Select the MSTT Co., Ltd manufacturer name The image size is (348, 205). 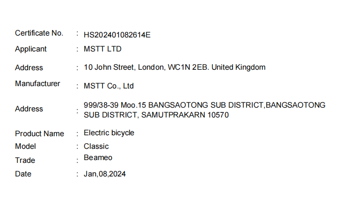click(x=109, y=86)
